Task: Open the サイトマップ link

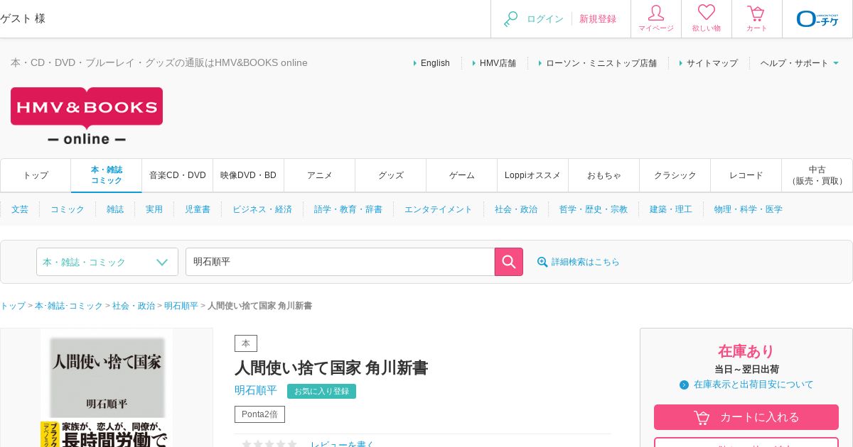Action: 712,63
